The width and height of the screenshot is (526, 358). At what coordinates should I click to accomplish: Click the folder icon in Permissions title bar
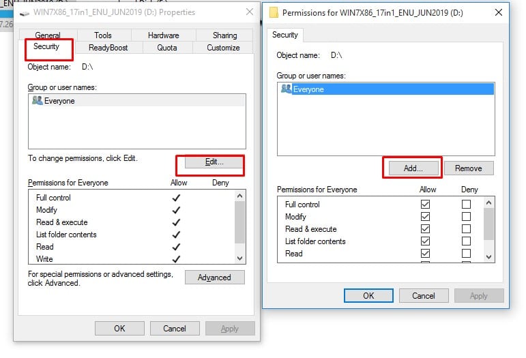click(274, 12)
